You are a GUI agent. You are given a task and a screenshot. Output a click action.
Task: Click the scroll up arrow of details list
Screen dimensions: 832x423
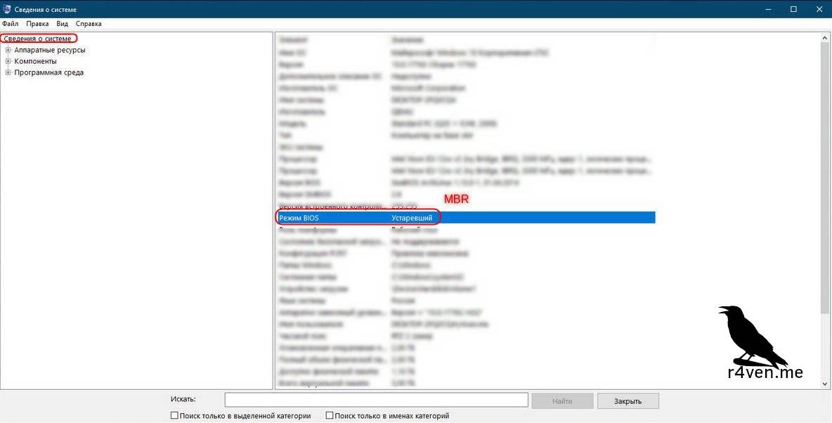pos(825,38)
